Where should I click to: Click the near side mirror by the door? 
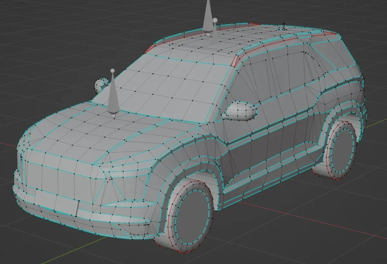coord(241,111)
